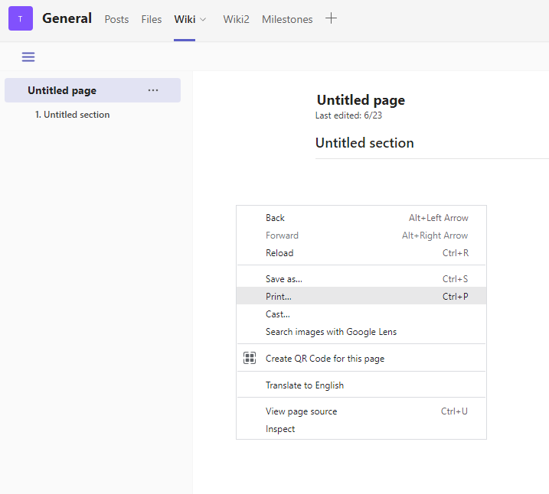Image resolution: width=549 pixels, height=494 pixels.
Task: Select Translate to English
Action: (361, 385)
